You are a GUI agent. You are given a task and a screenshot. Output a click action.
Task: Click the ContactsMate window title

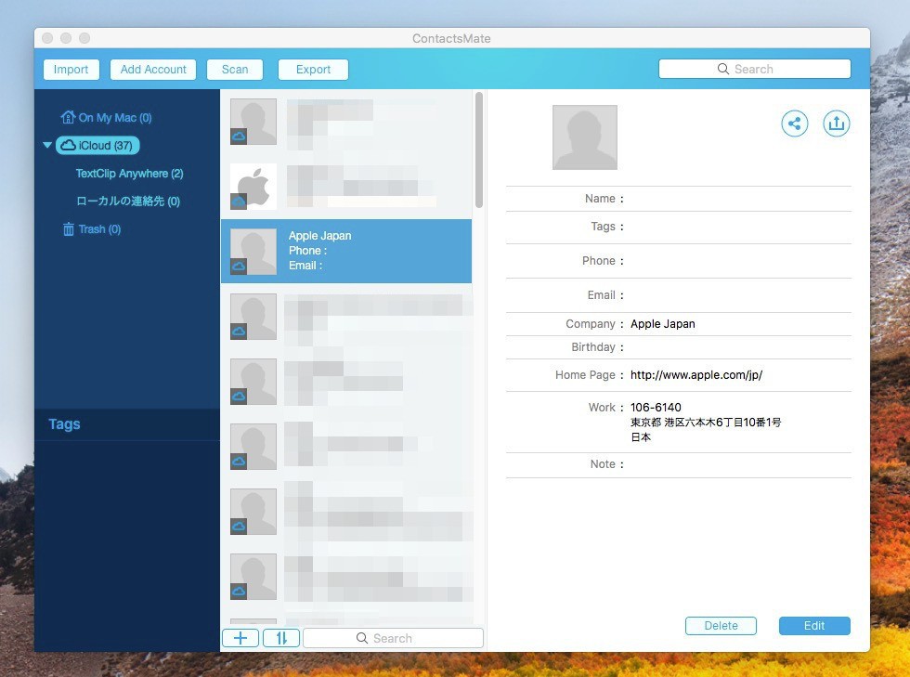coord(451,38)
